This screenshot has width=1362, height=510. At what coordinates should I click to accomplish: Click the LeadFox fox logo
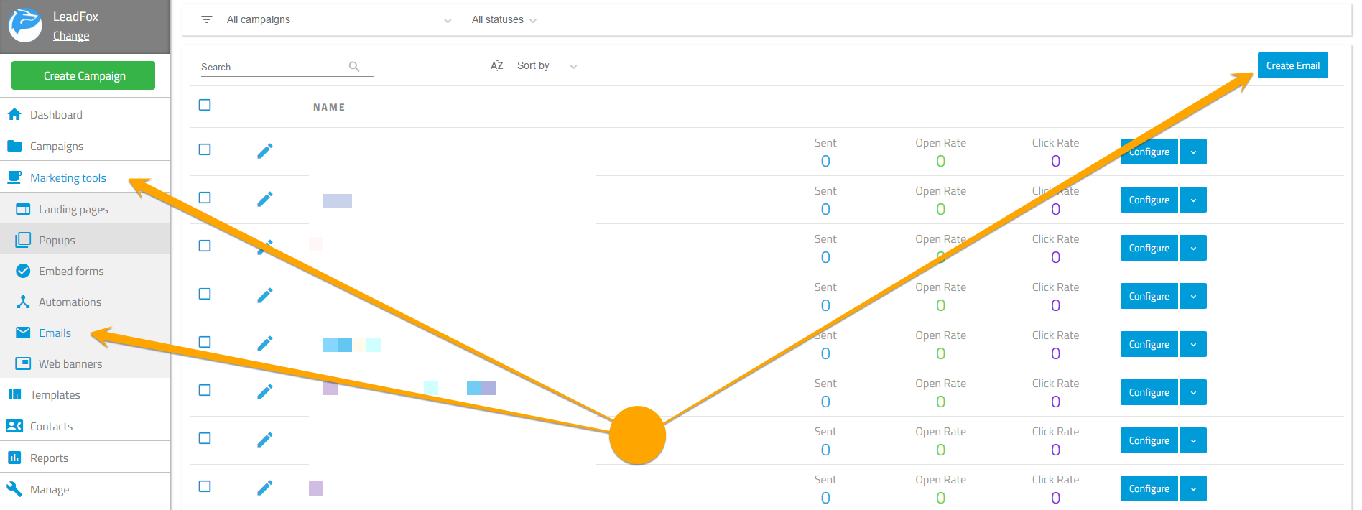coord(25,26)
